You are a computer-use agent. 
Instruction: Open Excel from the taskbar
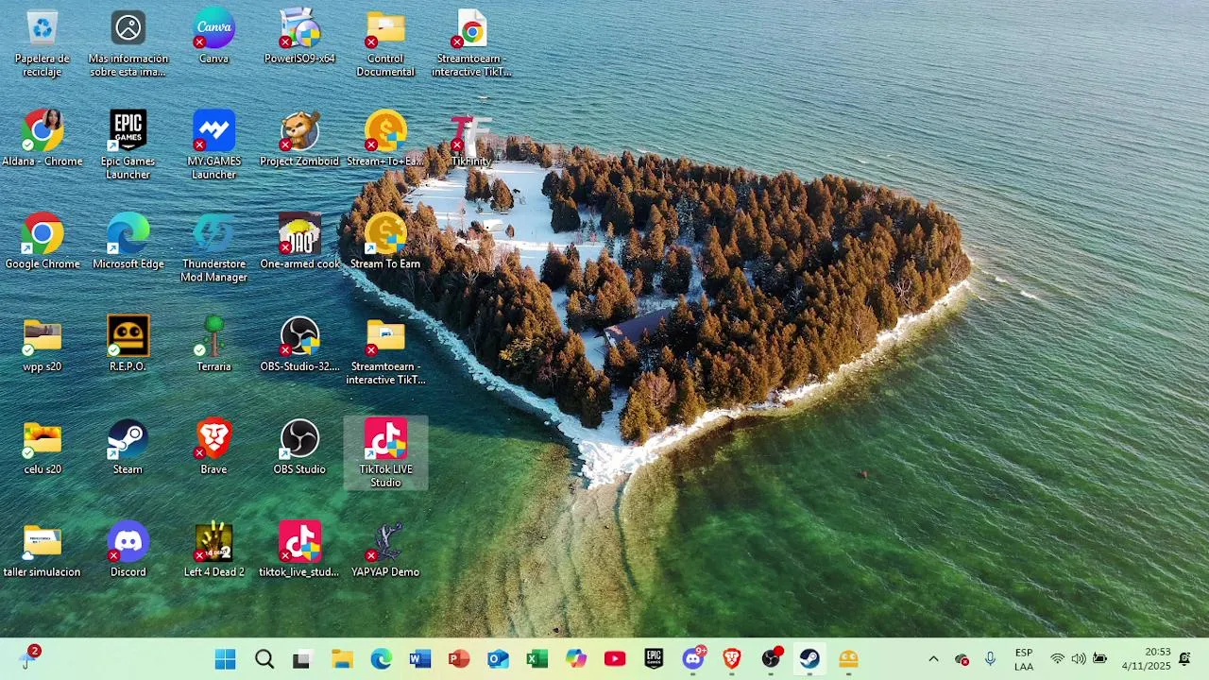tap(536, 659)
